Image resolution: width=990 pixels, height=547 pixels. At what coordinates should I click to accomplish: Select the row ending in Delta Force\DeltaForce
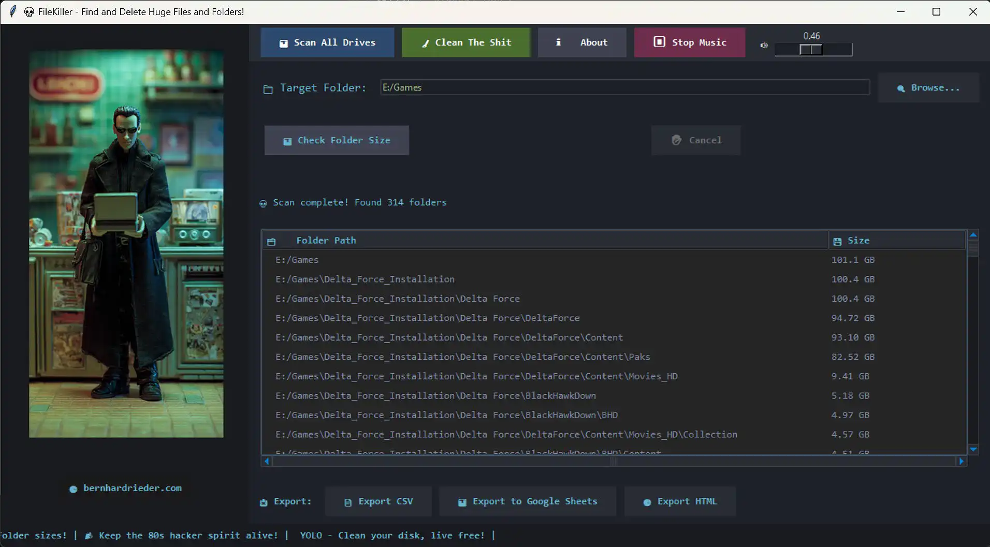[614, 318]
